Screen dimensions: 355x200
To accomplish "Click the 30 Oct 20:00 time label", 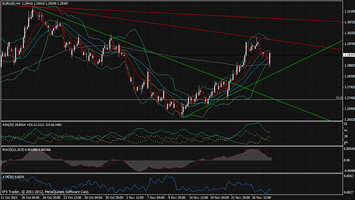I will click(114, 198).
